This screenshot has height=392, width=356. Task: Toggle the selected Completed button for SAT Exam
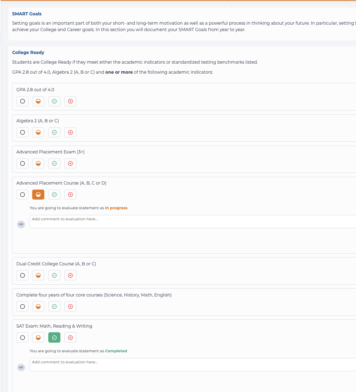pos(54,338)
